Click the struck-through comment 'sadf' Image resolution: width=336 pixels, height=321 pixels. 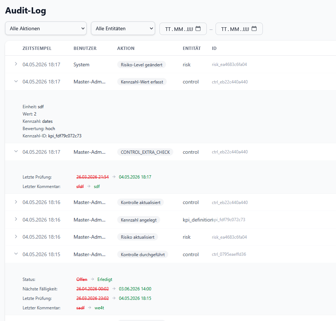click(x=80, y=308)
